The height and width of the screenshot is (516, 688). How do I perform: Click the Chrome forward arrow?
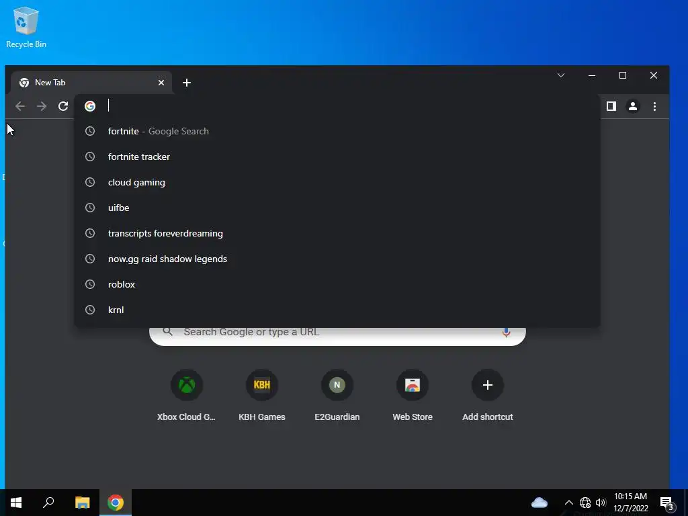[42, 106]
